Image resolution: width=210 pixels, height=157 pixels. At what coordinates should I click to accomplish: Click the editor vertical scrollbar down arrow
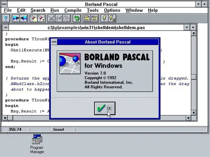(193, 113)
